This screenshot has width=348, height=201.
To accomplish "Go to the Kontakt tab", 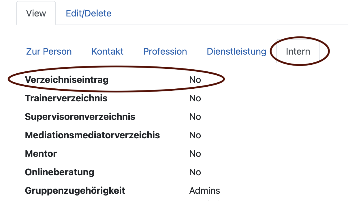I will [x=107, y=51].
